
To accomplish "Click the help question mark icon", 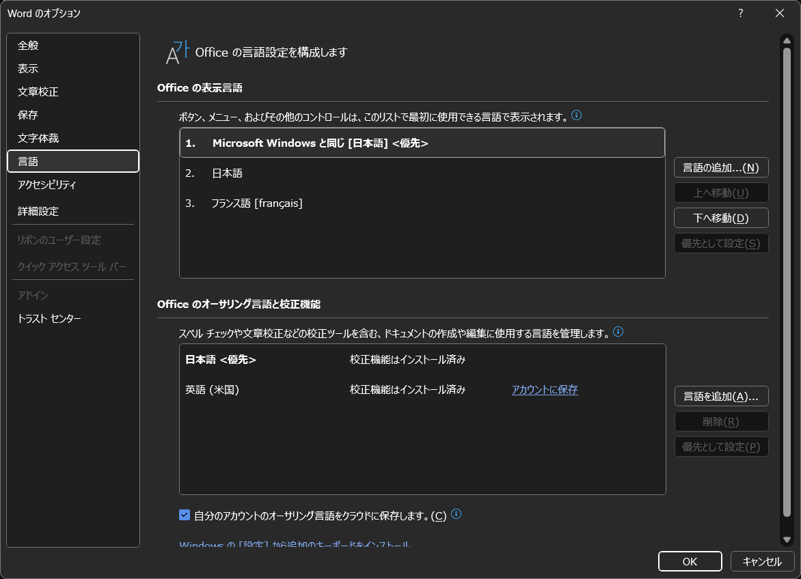I will 741,13.
